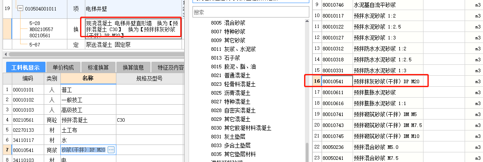Screen dimensions: 483x162
Task: Select category 8009 其它砂浆
Action: (228, 40)
